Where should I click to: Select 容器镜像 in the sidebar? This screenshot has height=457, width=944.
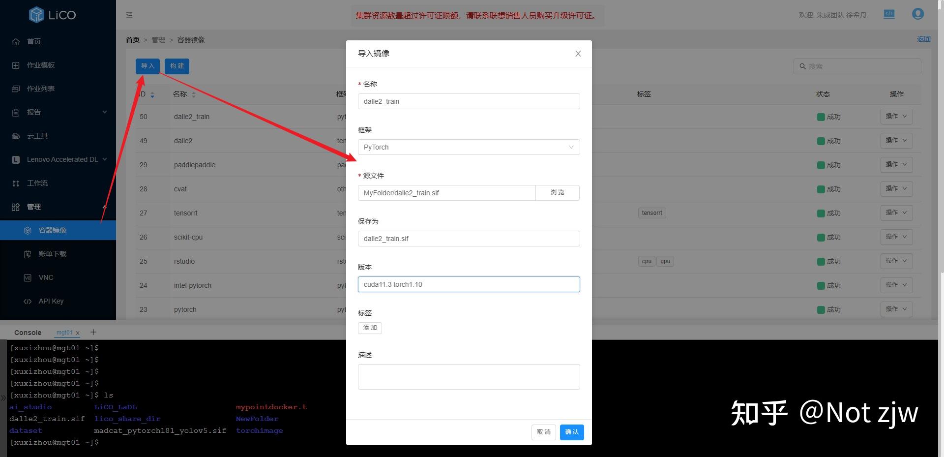[x=58, y=230]
